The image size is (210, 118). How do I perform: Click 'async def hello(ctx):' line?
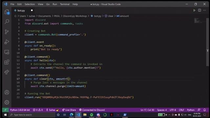(40, 60)
